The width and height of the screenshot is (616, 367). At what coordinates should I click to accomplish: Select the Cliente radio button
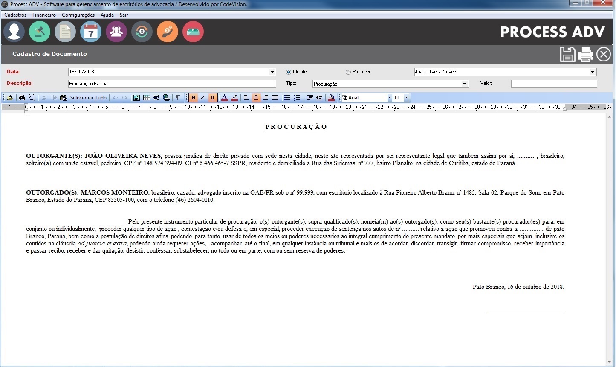coord(289,72)
